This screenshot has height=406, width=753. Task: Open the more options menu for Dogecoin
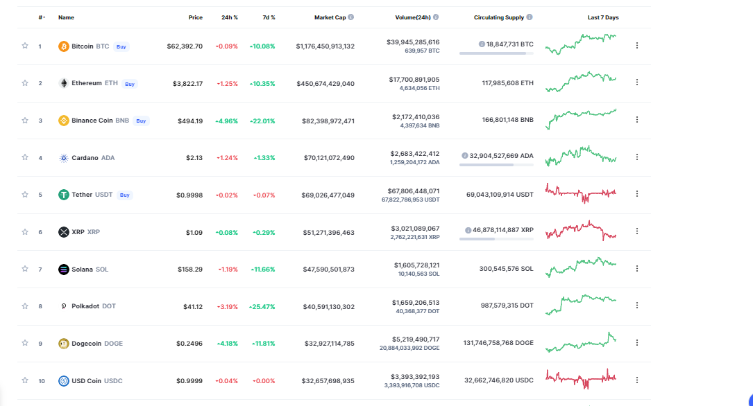(x=637, y=343)
